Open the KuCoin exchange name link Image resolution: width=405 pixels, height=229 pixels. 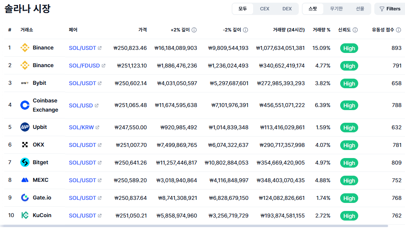42,215
